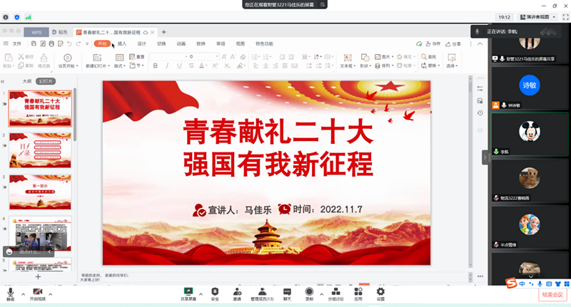Toggle 开启视频 camera button

point(37,293)
